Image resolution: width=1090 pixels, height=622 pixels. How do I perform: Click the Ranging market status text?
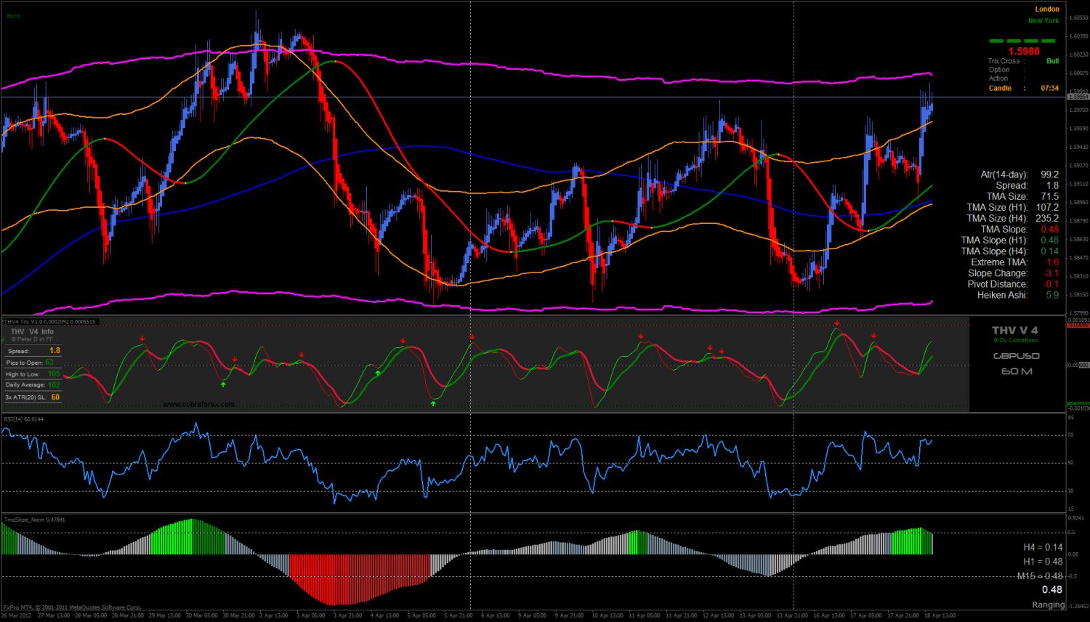click(x=1048, y=605)
